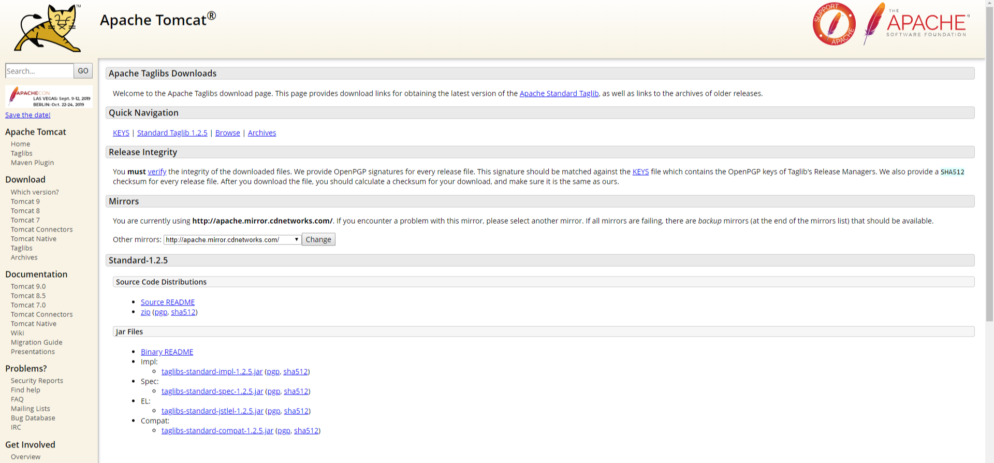
Task: Follow the Apache Standard Taglib link
Action: pos(559,94)
